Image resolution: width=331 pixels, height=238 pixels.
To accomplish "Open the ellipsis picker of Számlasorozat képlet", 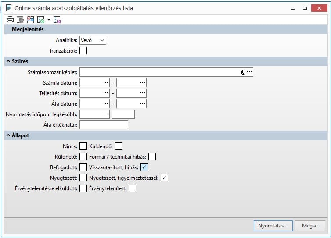I will pos(249,72).
